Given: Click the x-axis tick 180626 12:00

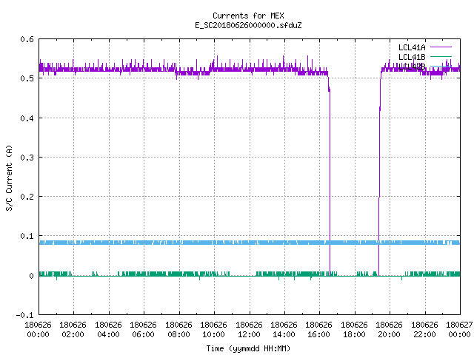Looking at the screenshot, I should tap(249, 330).
